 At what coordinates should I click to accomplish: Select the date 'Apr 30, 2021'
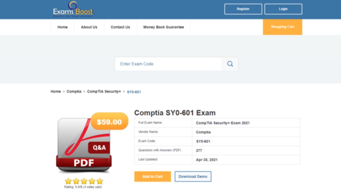pos(206,160)
